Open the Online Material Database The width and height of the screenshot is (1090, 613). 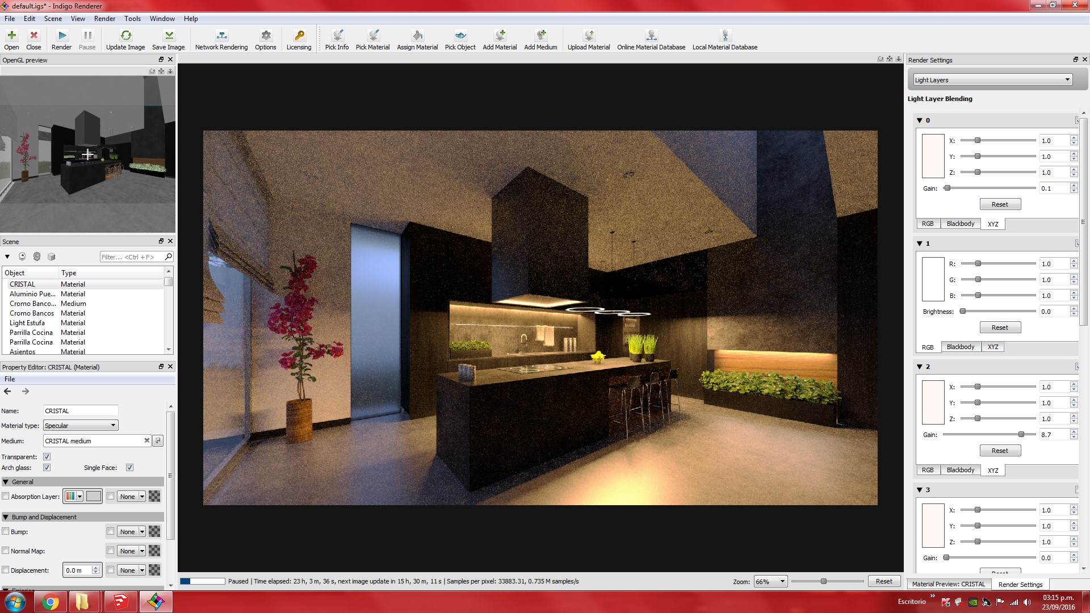click(x=651, y=40)
